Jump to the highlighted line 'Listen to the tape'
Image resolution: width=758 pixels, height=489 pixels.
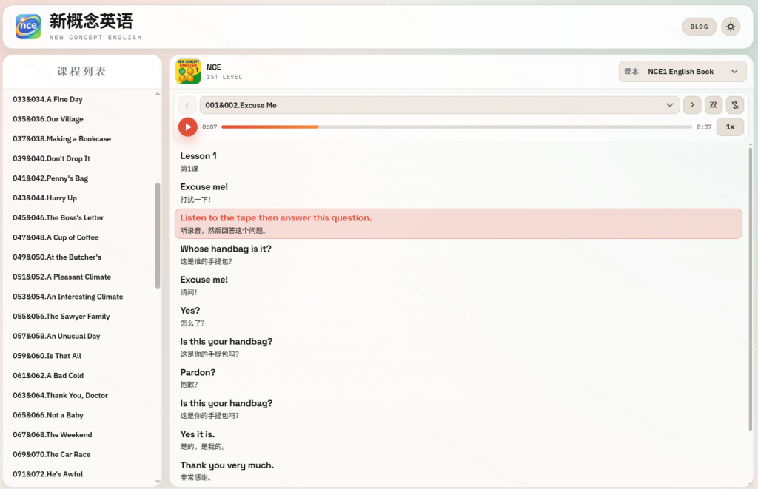[x=458, y=223]
